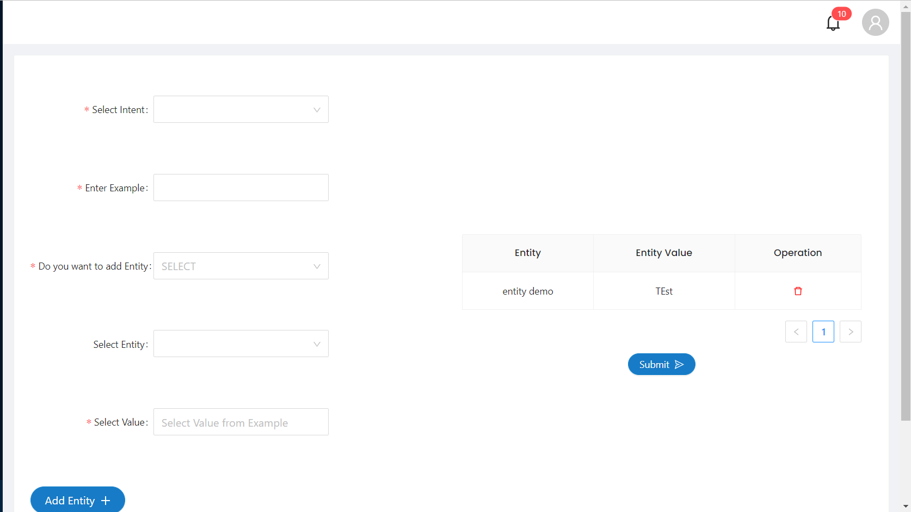
Task: Click the send arrow on Submit
Action: pyautogui.click(x=679, y=365)
